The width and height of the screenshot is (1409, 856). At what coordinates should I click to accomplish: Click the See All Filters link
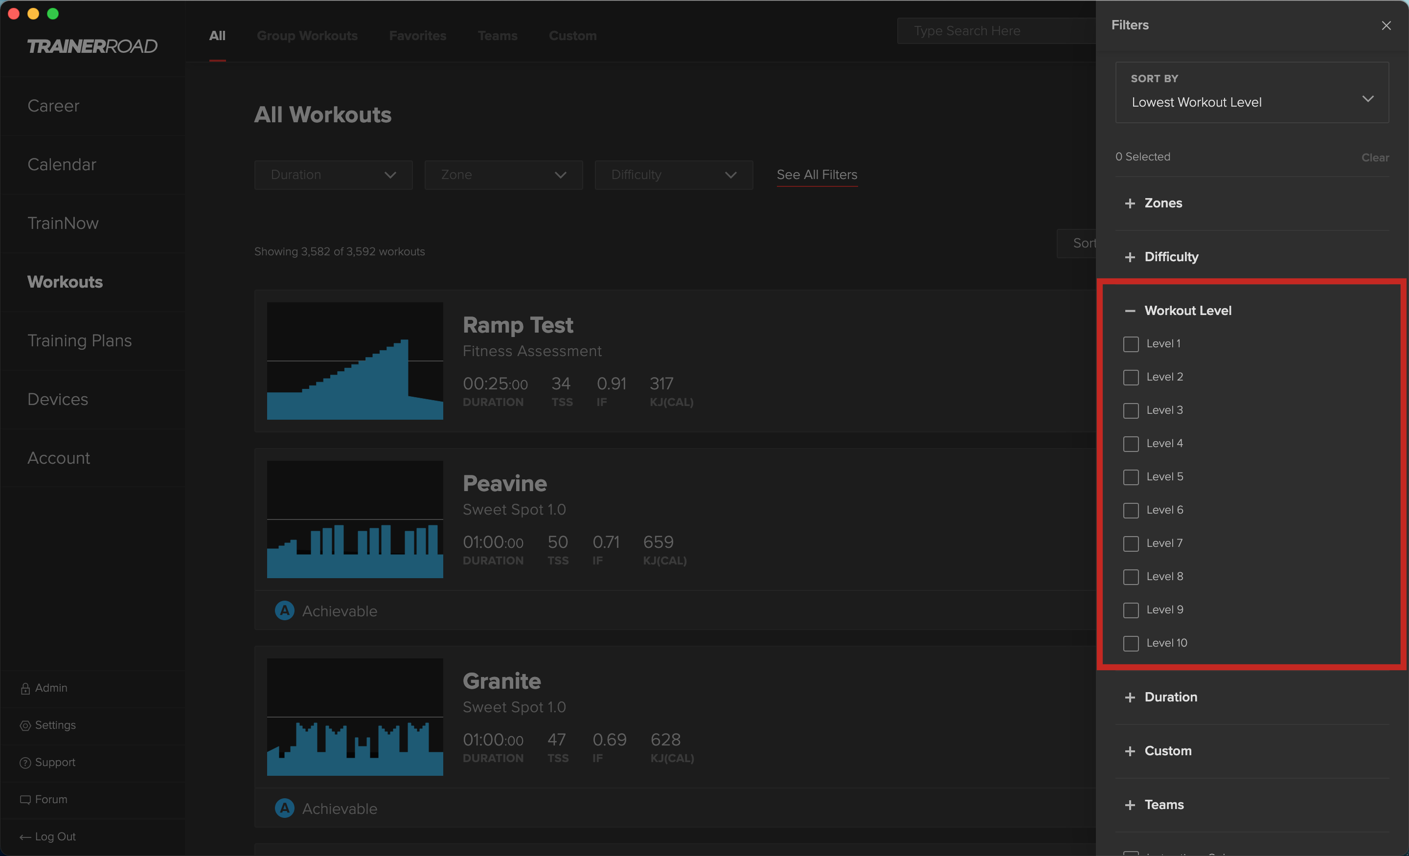(817, 175)
